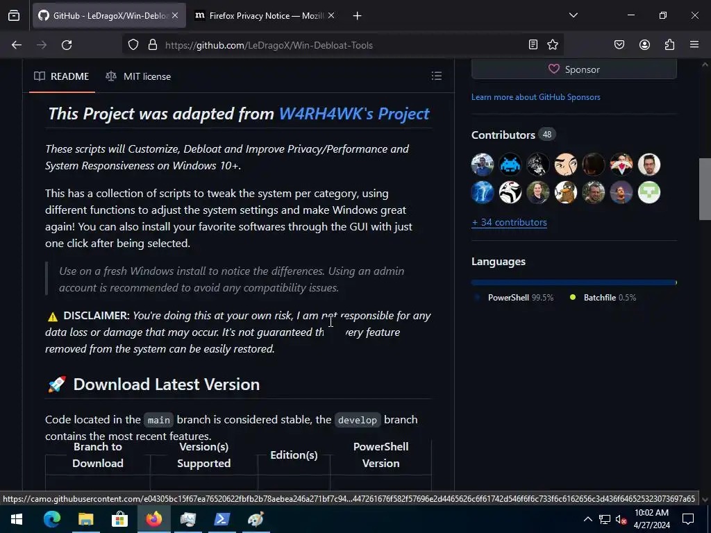Viewport: 711px width, 533px height.
Task: Toggle reader view for this page
Action: (533, 44)
